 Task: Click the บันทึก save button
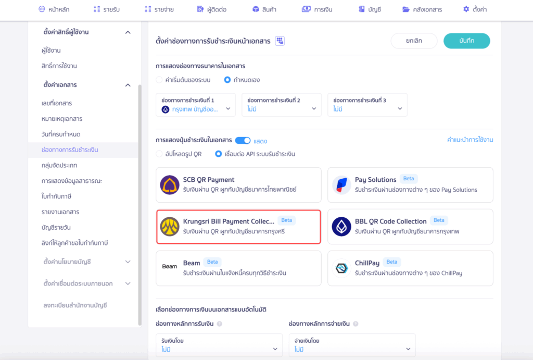(x=466, y=41)
